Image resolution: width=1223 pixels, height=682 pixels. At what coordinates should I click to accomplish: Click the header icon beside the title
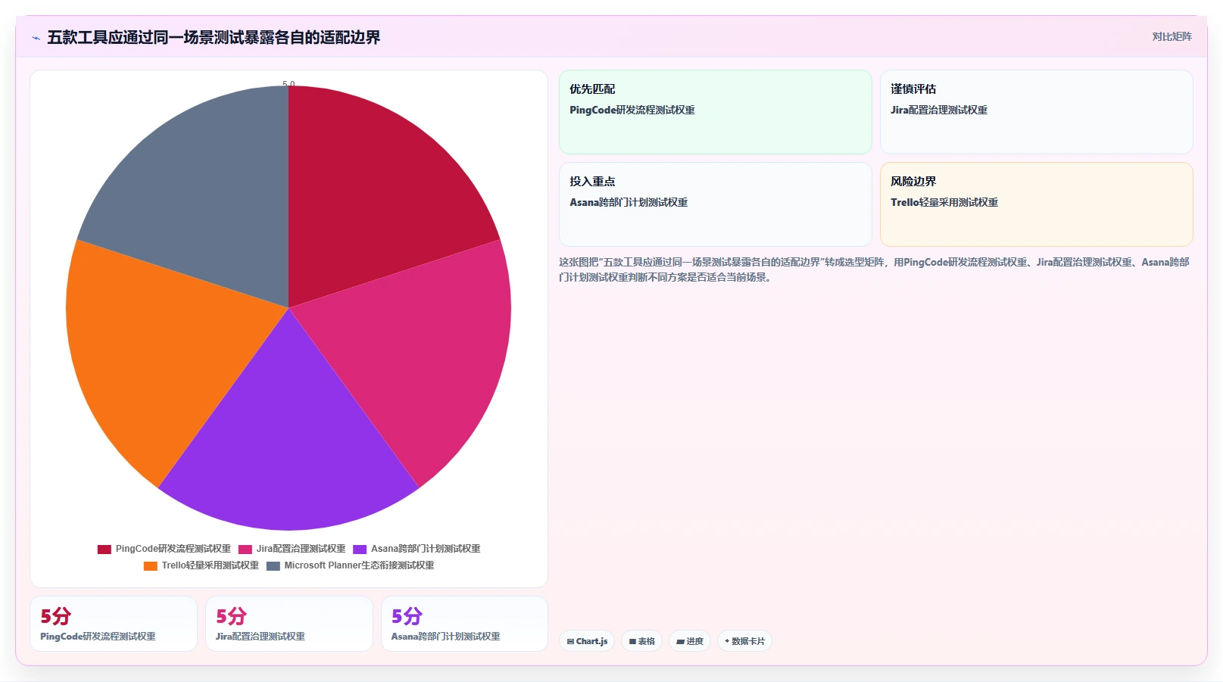coord(36,38)
